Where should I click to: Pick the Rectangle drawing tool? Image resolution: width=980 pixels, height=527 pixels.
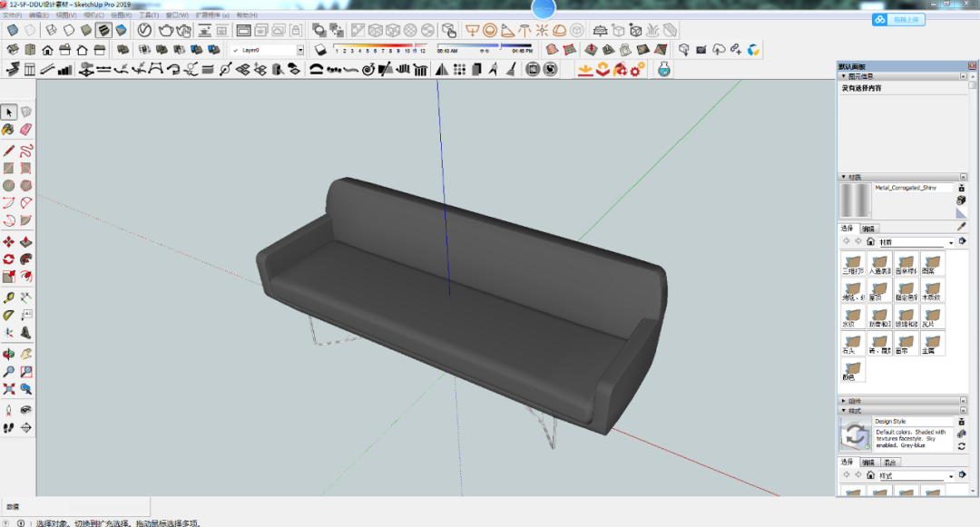tap(8, 167)
